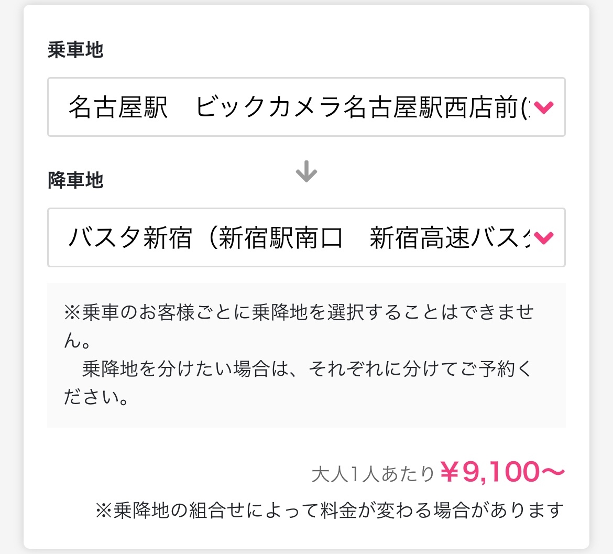Click the 降車地 heading label

[x=75, y=180]
